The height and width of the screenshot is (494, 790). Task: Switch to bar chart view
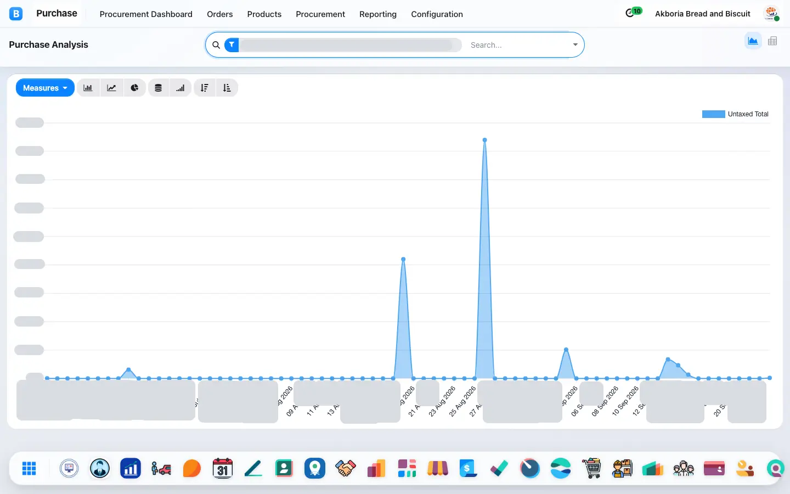pyautogui.click(x=88, y=88)
